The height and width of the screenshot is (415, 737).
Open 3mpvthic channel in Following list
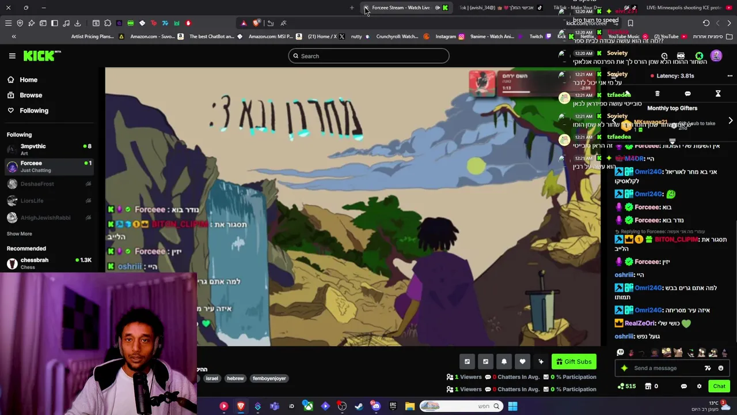50,149
